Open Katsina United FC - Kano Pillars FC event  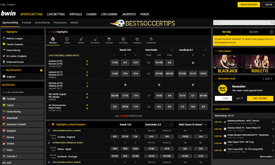coord(244,129)
